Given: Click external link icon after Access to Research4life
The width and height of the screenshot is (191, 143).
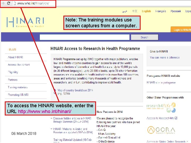Looking at the screenshot, I should pos(176,118).
